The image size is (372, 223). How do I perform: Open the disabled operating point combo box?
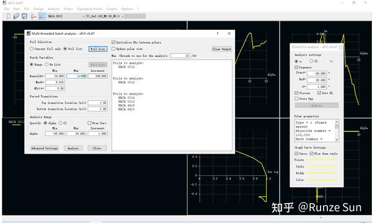coord(135,16)
